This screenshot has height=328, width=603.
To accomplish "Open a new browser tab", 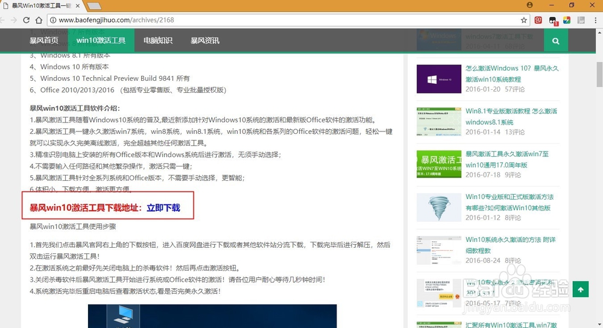I will [x=93, y=6].
